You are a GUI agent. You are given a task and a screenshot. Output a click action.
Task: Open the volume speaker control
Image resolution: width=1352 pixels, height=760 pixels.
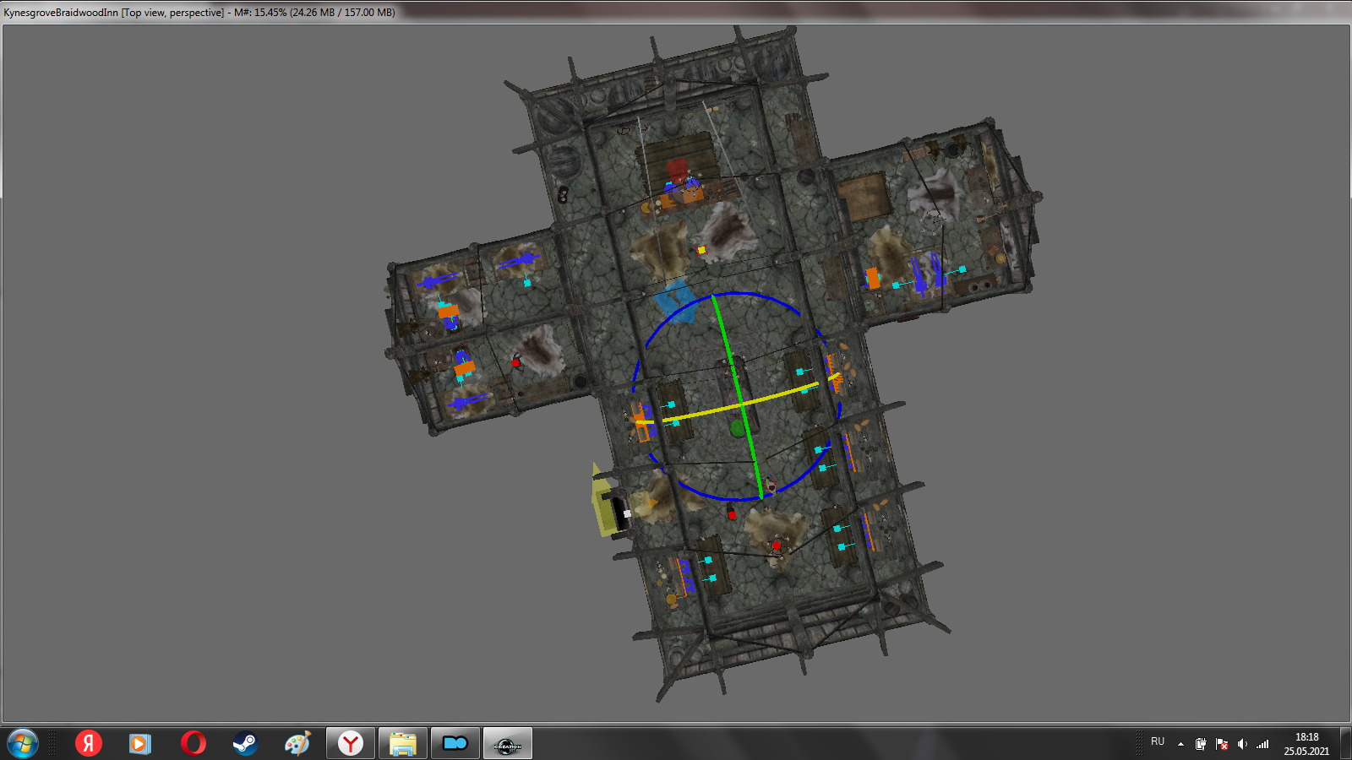pos(1242,744)
